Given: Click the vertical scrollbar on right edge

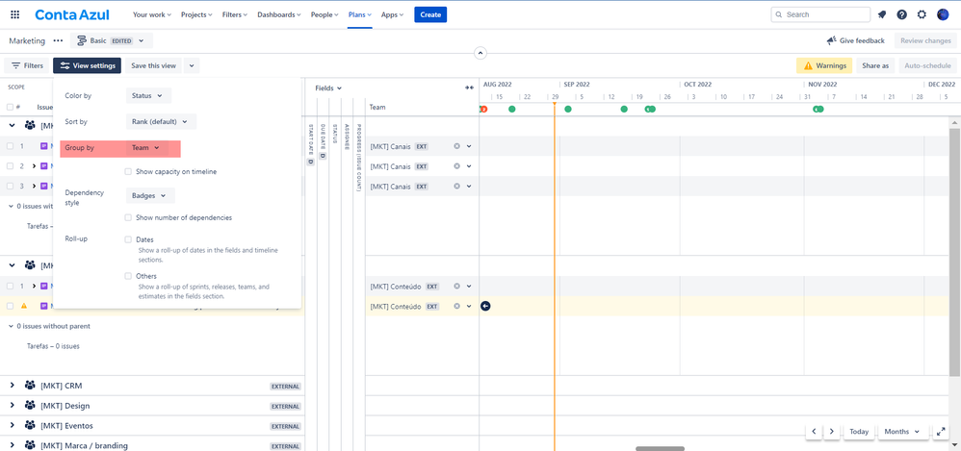Looking at the screenshot, I should 954,252.
